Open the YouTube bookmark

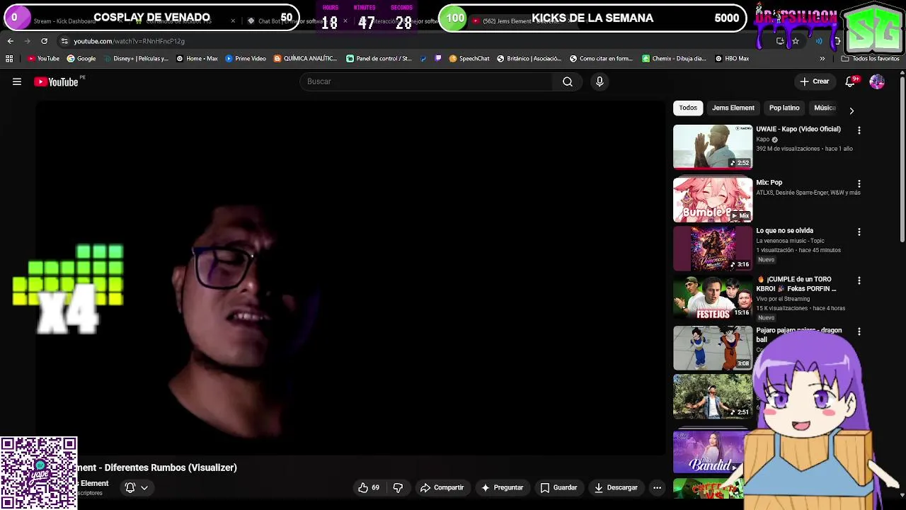click(43, 59)
